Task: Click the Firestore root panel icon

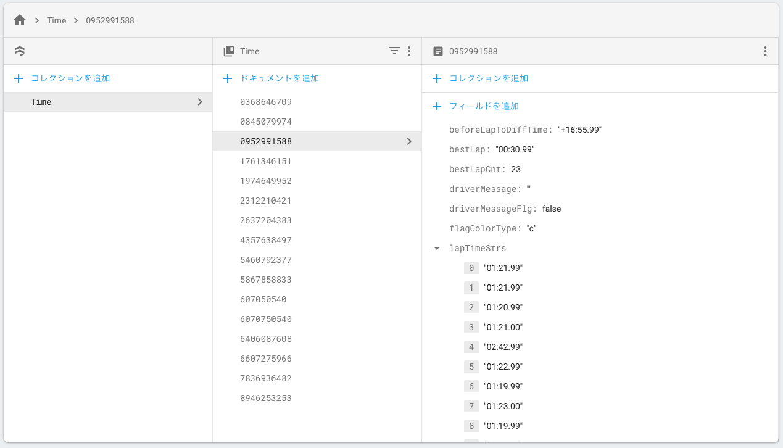Action: click(19, 51)
